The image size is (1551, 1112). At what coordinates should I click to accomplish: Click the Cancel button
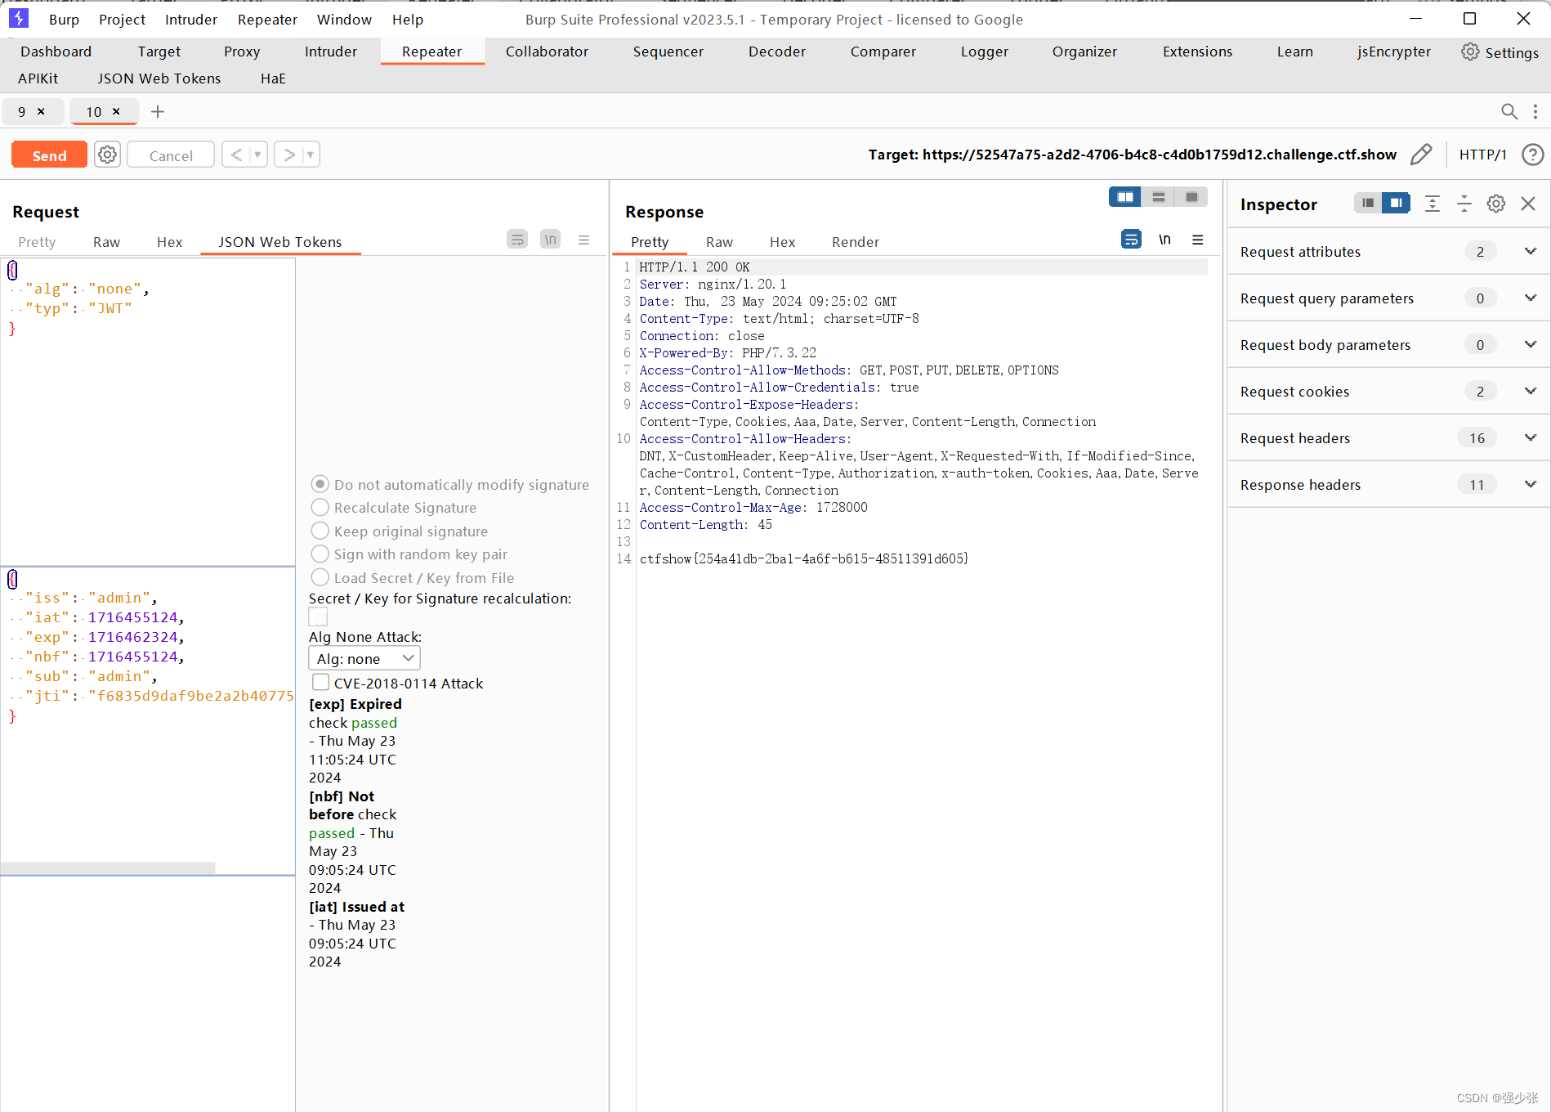pyautogui.click(x=171, y=155)
